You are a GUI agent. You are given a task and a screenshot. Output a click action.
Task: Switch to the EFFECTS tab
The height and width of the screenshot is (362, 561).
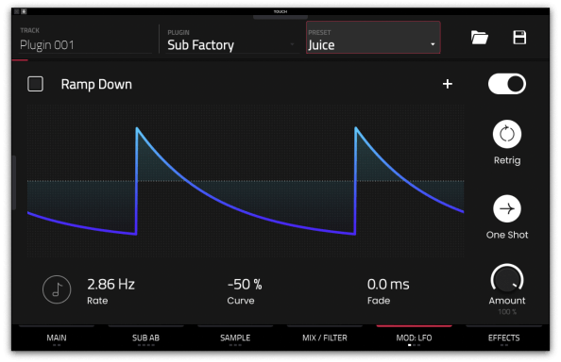(503, 337)
